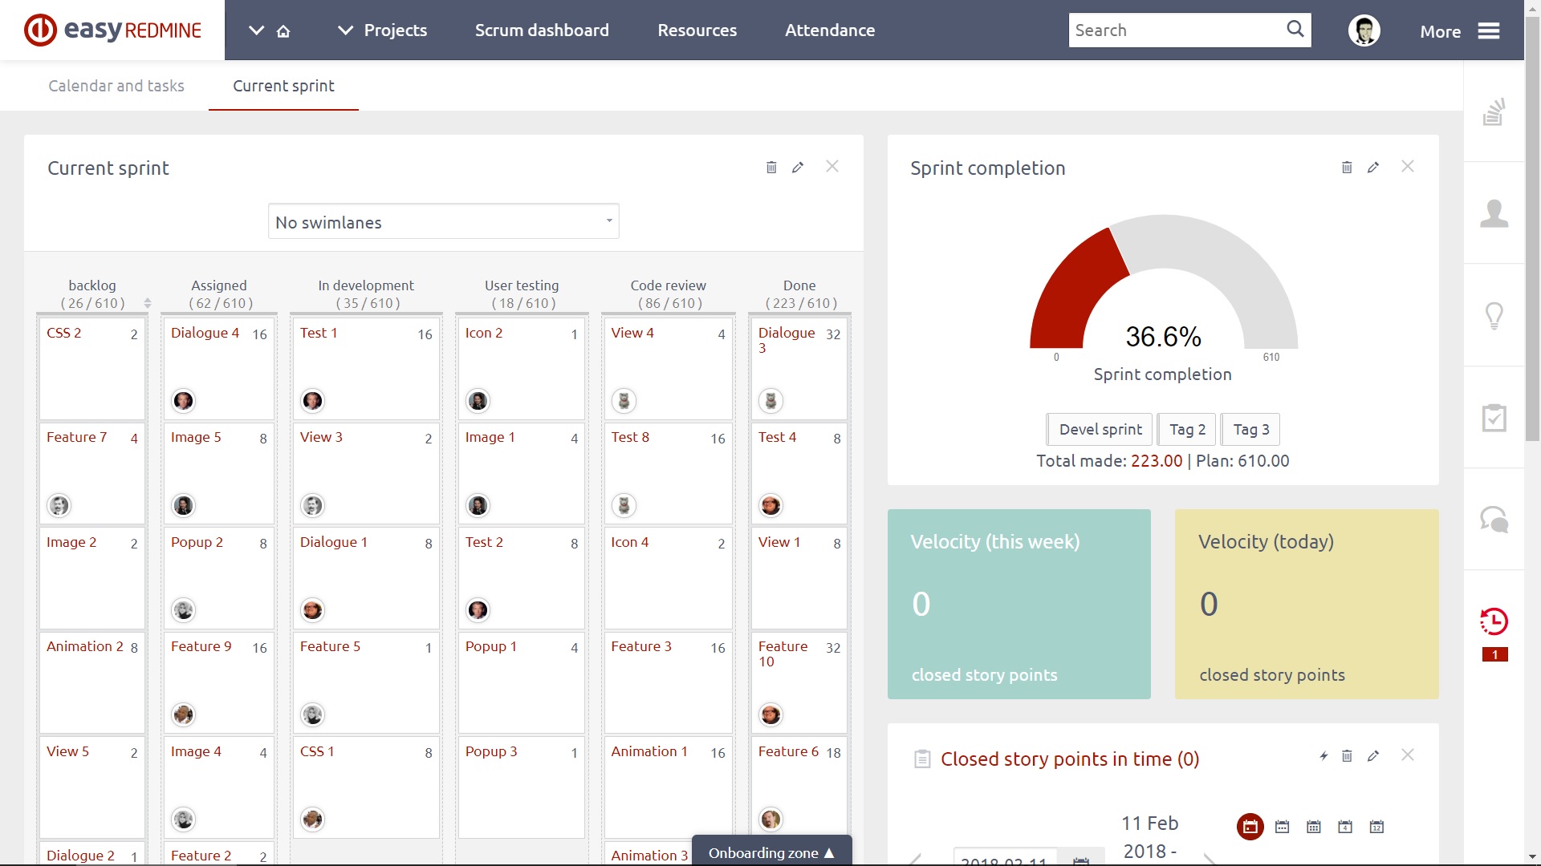Image resolution: width=1541 pixels, height=866 pixels.
Task: Click the Velocity (this week) teal tile
Action: click(1019, 604)
